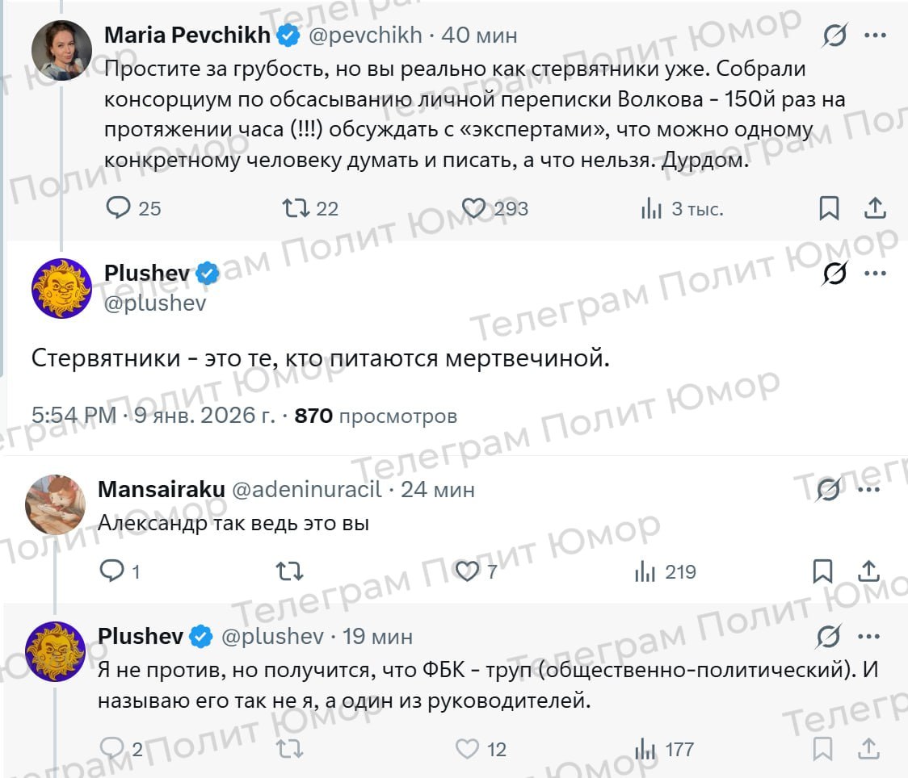The width and height of the screenshot is (908, 778).
Task: Open @plushev handle link
Action: (x=155, y=303)
